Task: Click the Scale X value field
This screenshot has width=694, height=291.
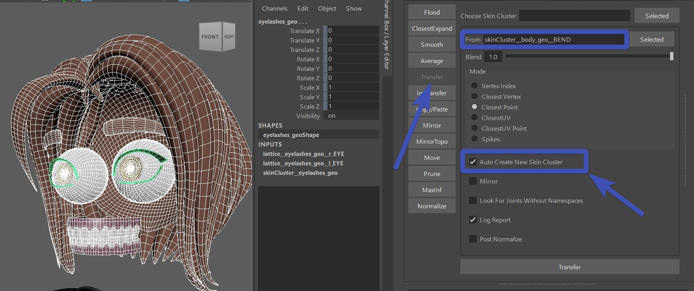Action: (353, 87)
